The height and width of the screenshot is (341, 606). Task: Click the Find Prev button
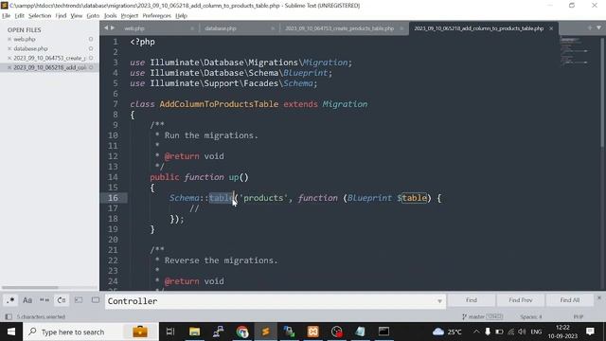tap(520, 300)
